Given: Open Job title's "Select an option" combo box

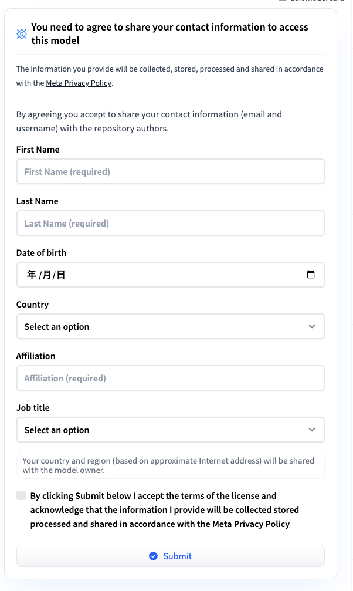Looking at the screenshot, I should [158, 430].
